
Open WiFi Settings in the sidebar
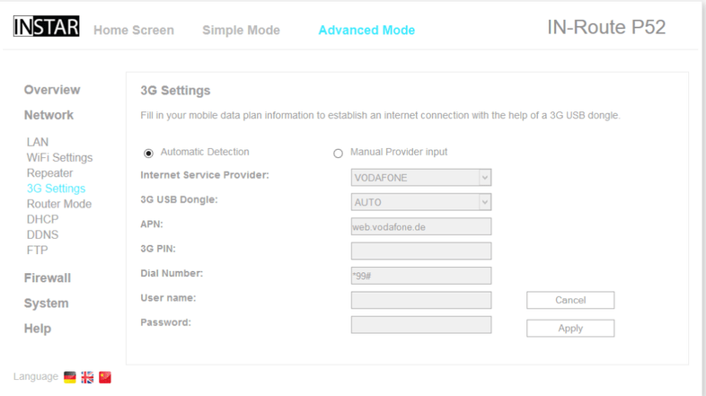tap(59, 158)
